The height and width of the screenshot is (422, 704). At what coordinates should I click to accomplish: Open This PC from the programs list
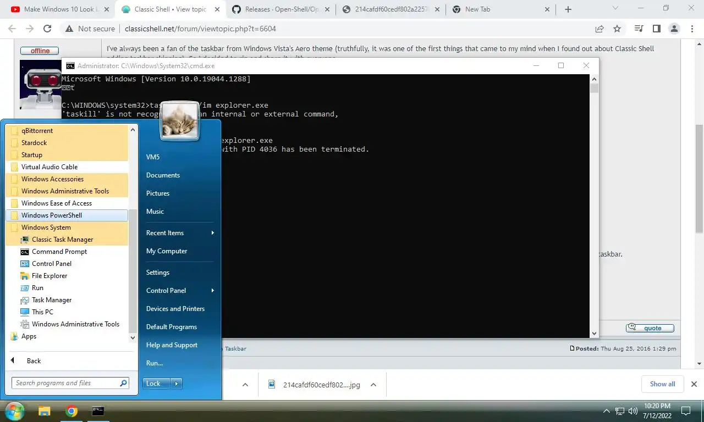42,312
